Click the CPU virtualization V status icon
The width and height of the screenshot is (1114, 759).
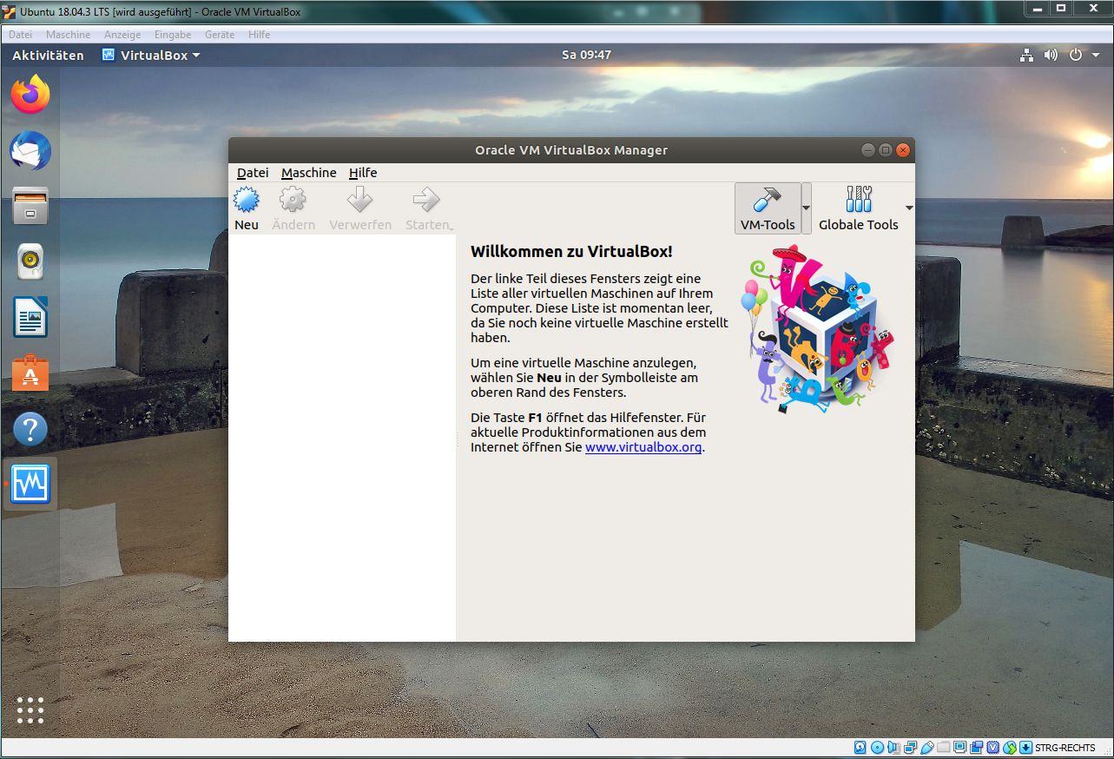coord(993,748)
